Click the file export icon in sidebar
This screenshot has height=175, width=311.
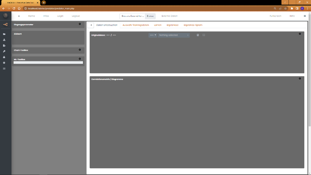pyautogui.click(x=4, y=46)
